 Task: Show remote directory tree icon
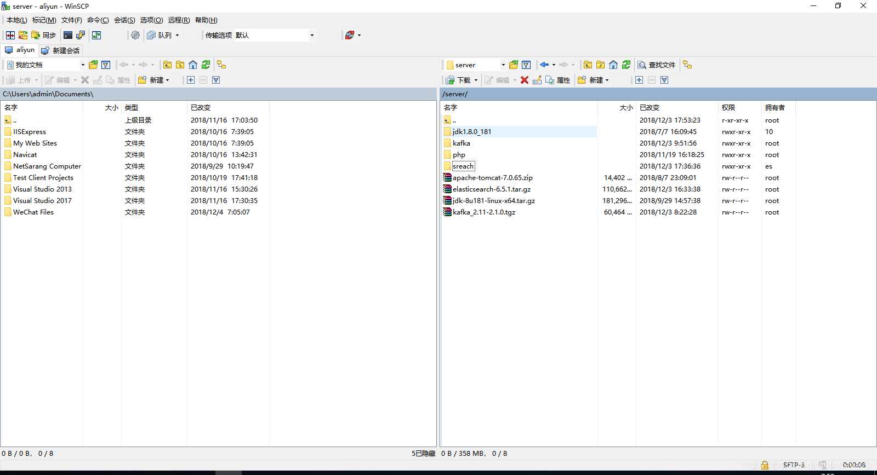pyautogui.click(x=687, y=65)
